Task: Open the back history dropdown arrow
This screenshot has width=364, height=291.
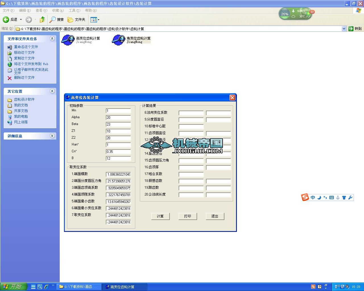Action: point(21,20)
